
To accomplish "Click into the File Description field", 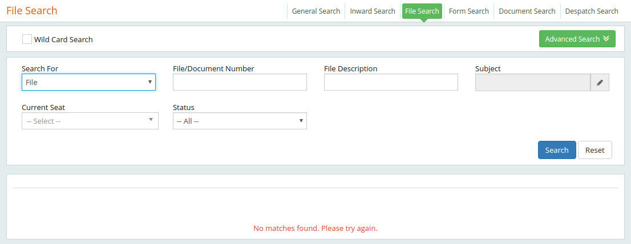I will (391, 82).
